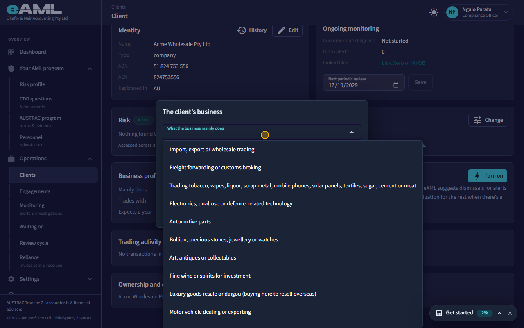The image size is (524, 328).
Task: Collapse the Operations section
Action: [x=90, y=159]
